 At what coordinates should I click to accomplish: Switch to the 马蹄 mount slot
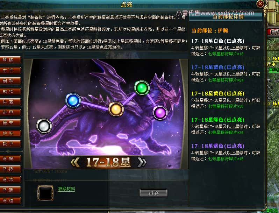tap(10, 179)
